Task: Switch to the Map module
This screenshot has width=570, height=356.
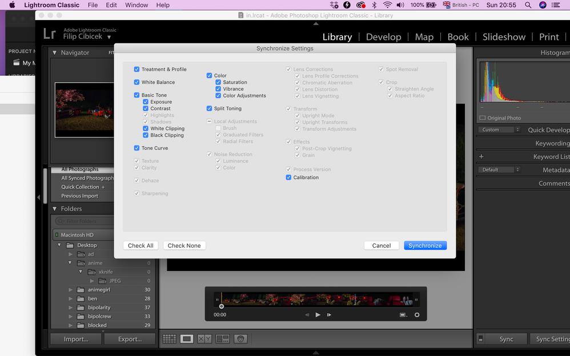Action: [x=424, y=37]
